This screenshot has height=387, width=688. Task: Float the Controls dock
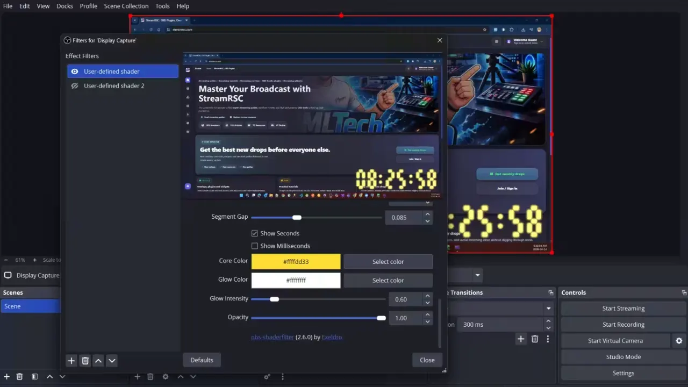[684, 293]
